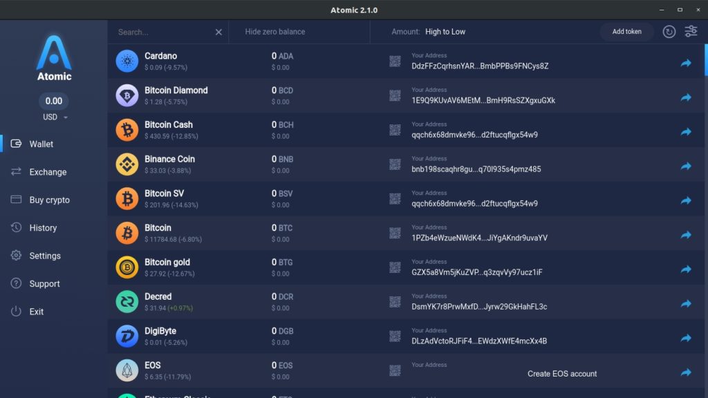708x398 pixels.
Task: Click the Binance Coin address bnb198scaqhr8gu...q70l935s4pmz485
Action: click(x=476, y=169)
